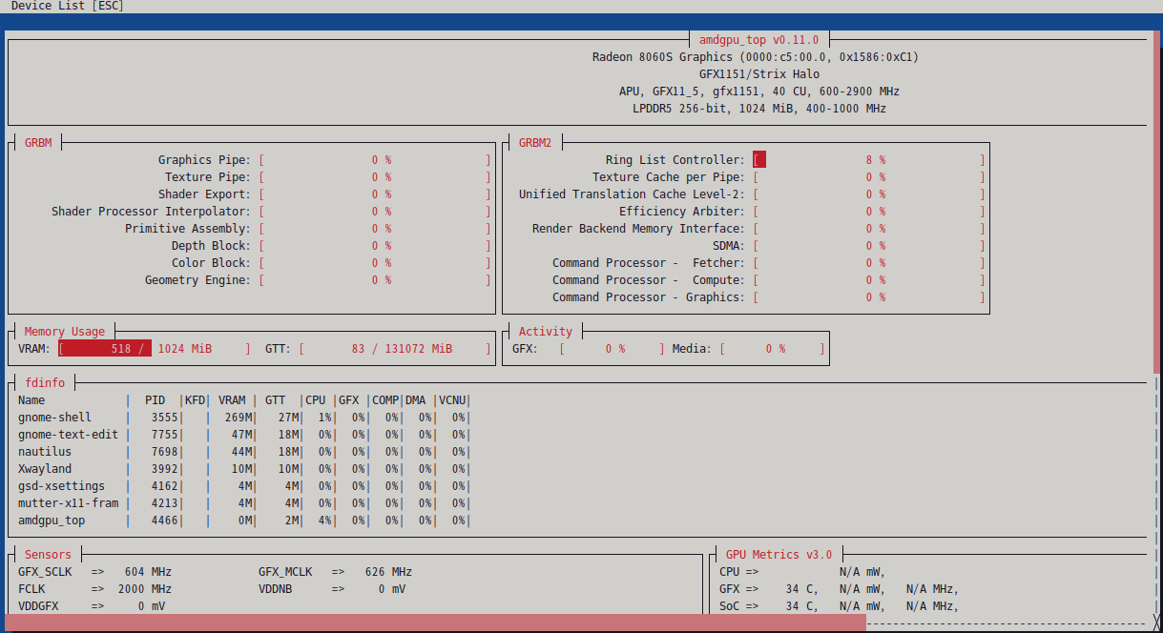Click the 269M VRAM value
Viewport: 1163px width, 633px height.
pyautogui.click(x=239, y=418)
